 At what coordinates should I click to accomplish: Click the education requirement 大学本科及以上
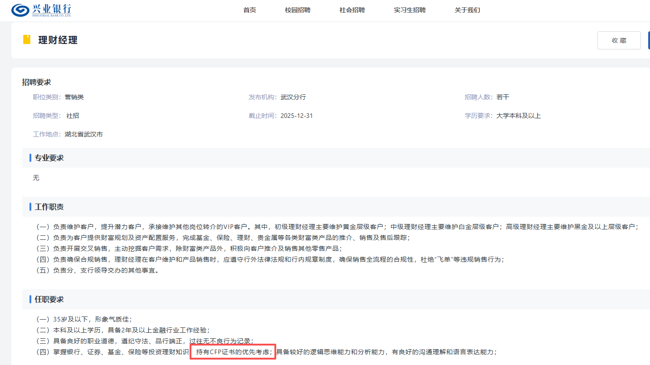[518, 116]
